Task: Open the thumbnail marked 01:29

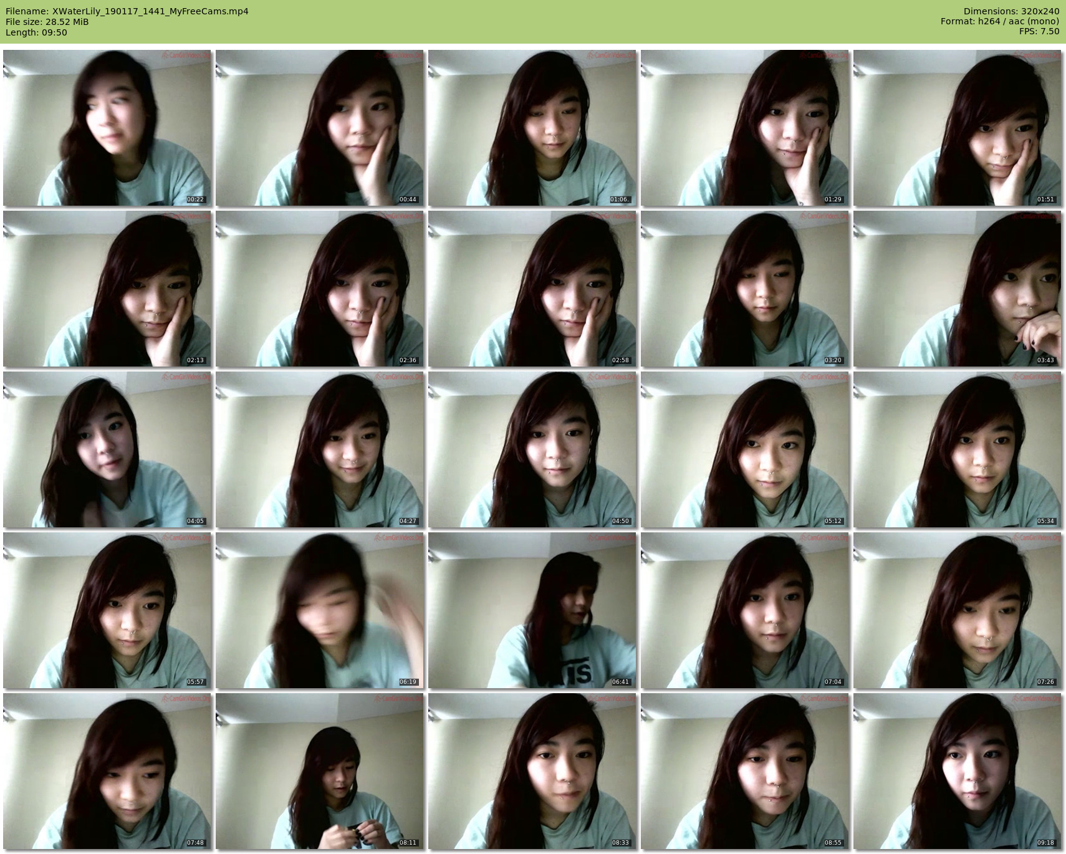Action: [745, 128]
